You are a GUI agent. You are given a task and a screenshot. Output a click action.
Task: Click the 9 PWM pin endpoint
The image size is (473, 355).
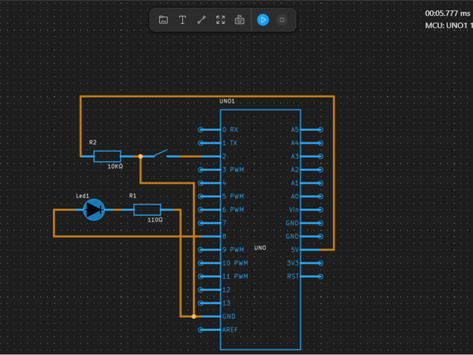pyautogui.click(x=201, y=250)
